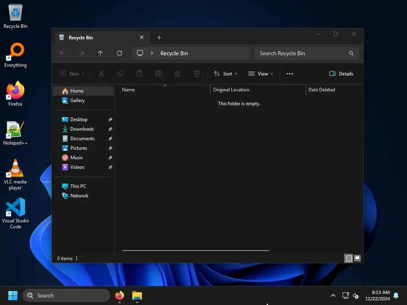Click the Share toolbar icon
The image size is (407, 305).
coord(178,73)
